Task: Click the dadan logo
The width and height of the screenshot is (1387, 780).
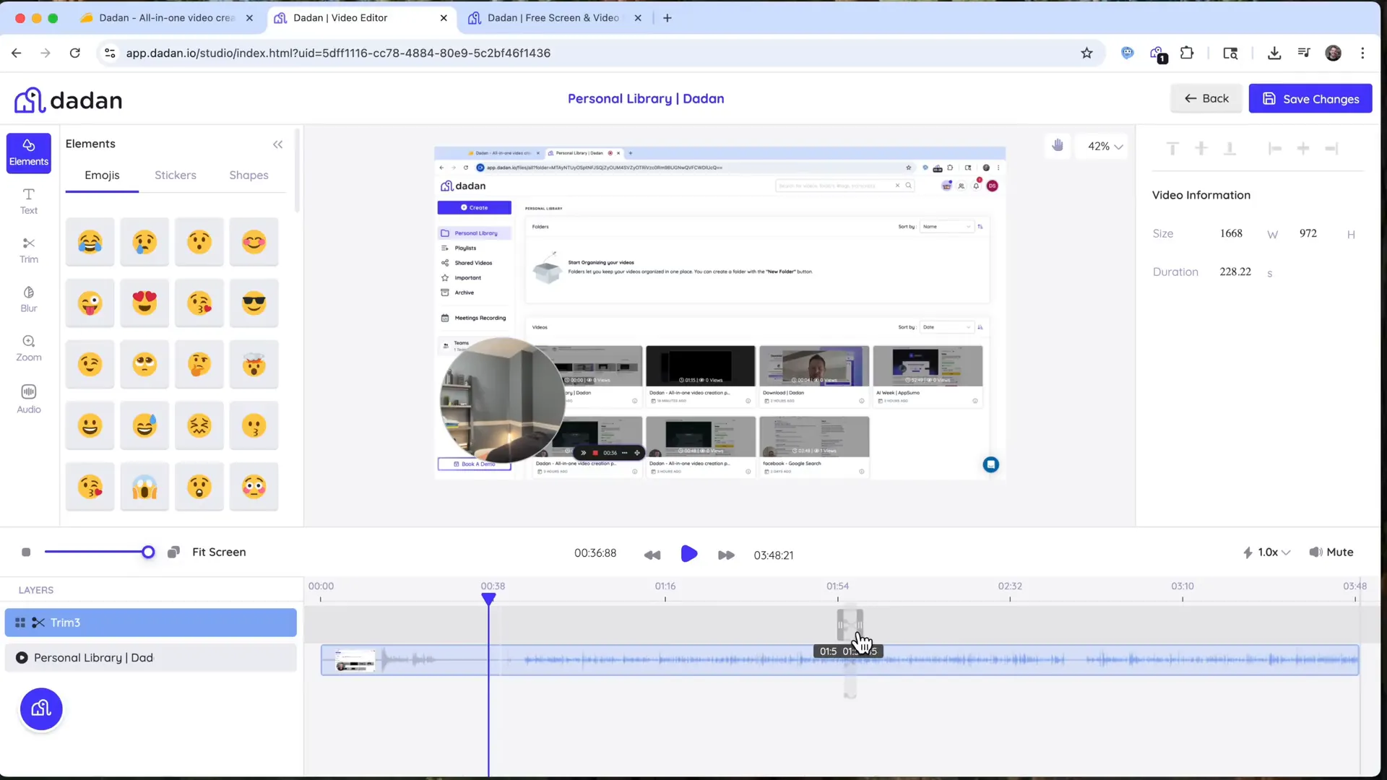Action: [69, 100]
